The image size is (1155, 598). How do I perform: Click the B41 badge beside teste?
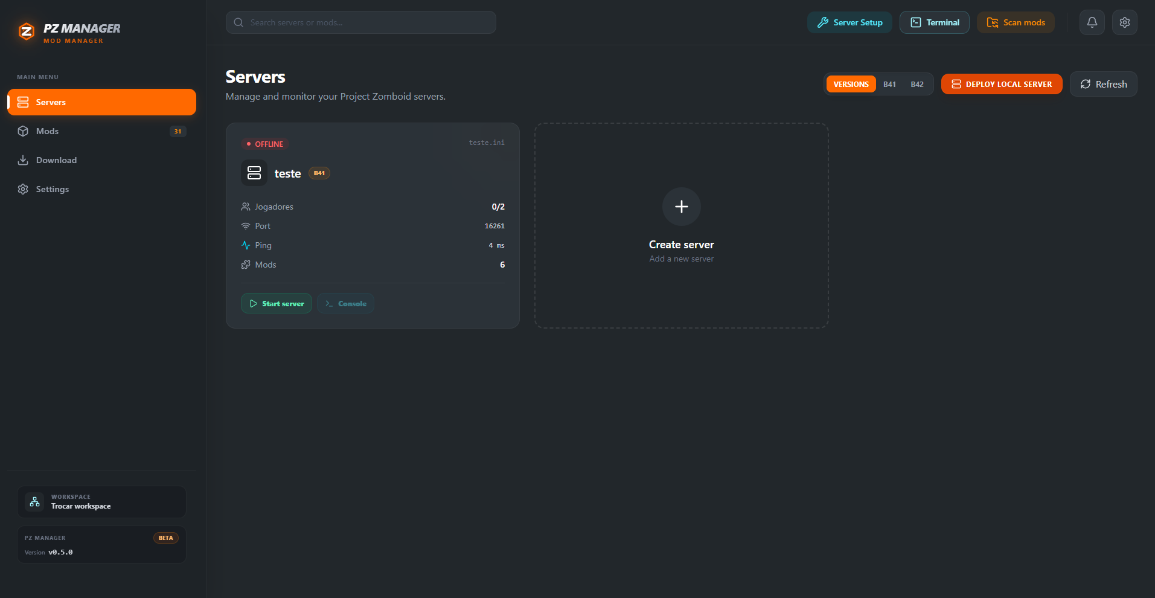coord(319,173)
